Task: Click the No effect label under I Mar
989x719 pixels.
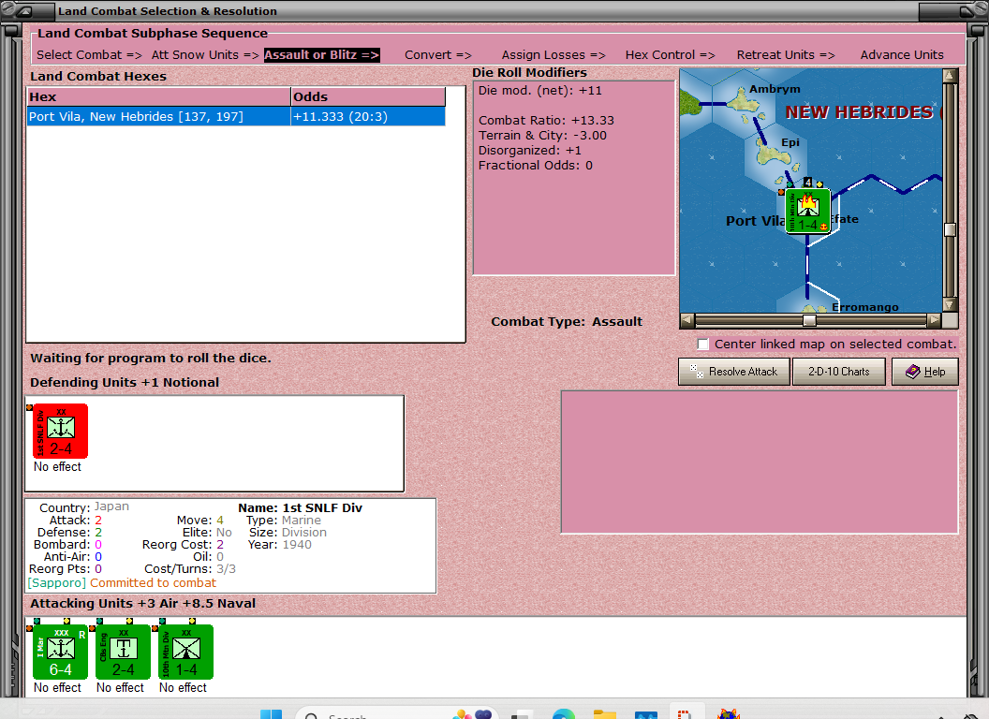Action: pyautogui.click(x=57, y=687)
